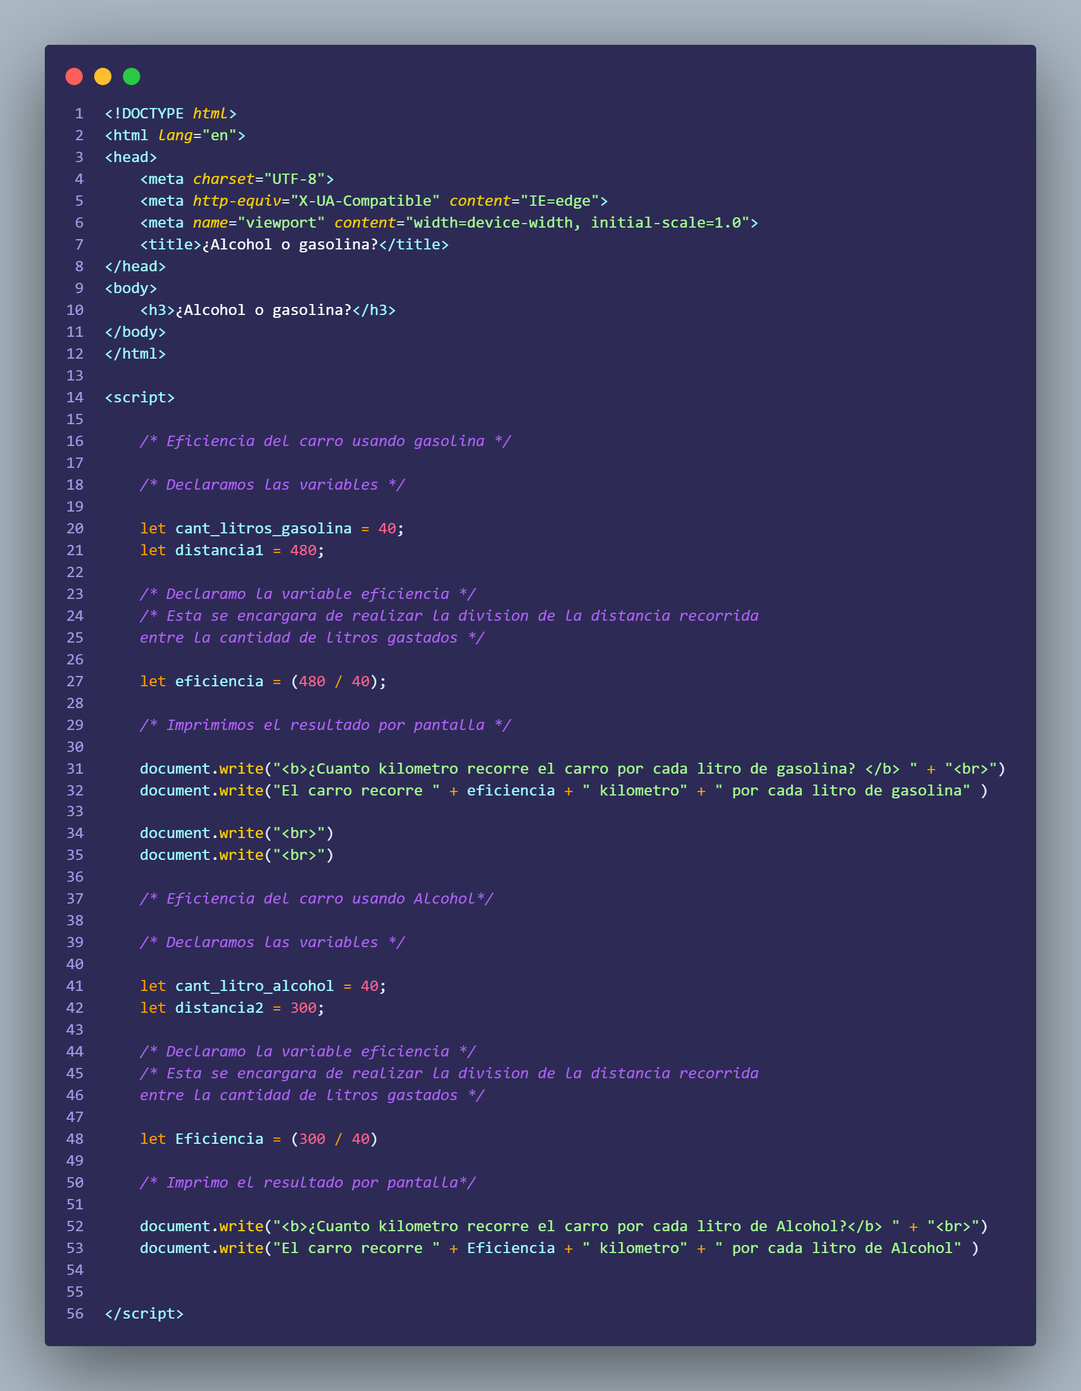1081x1391 pixels.
Task: Click the opening <head> tag
Action: point(131,157)
